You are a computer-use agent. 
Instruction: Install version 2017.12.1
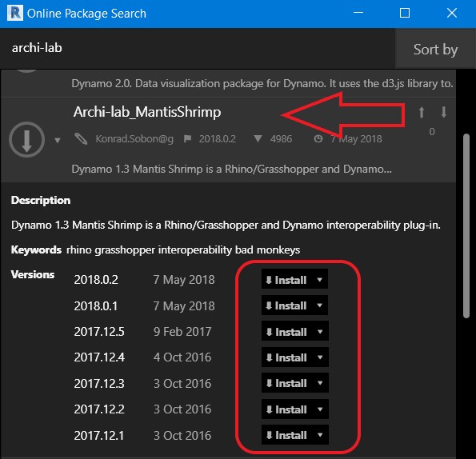(x=286, y=435)
